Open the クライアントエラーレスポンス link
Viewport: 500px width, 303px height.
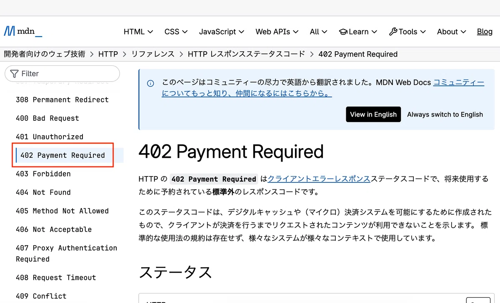319,179
